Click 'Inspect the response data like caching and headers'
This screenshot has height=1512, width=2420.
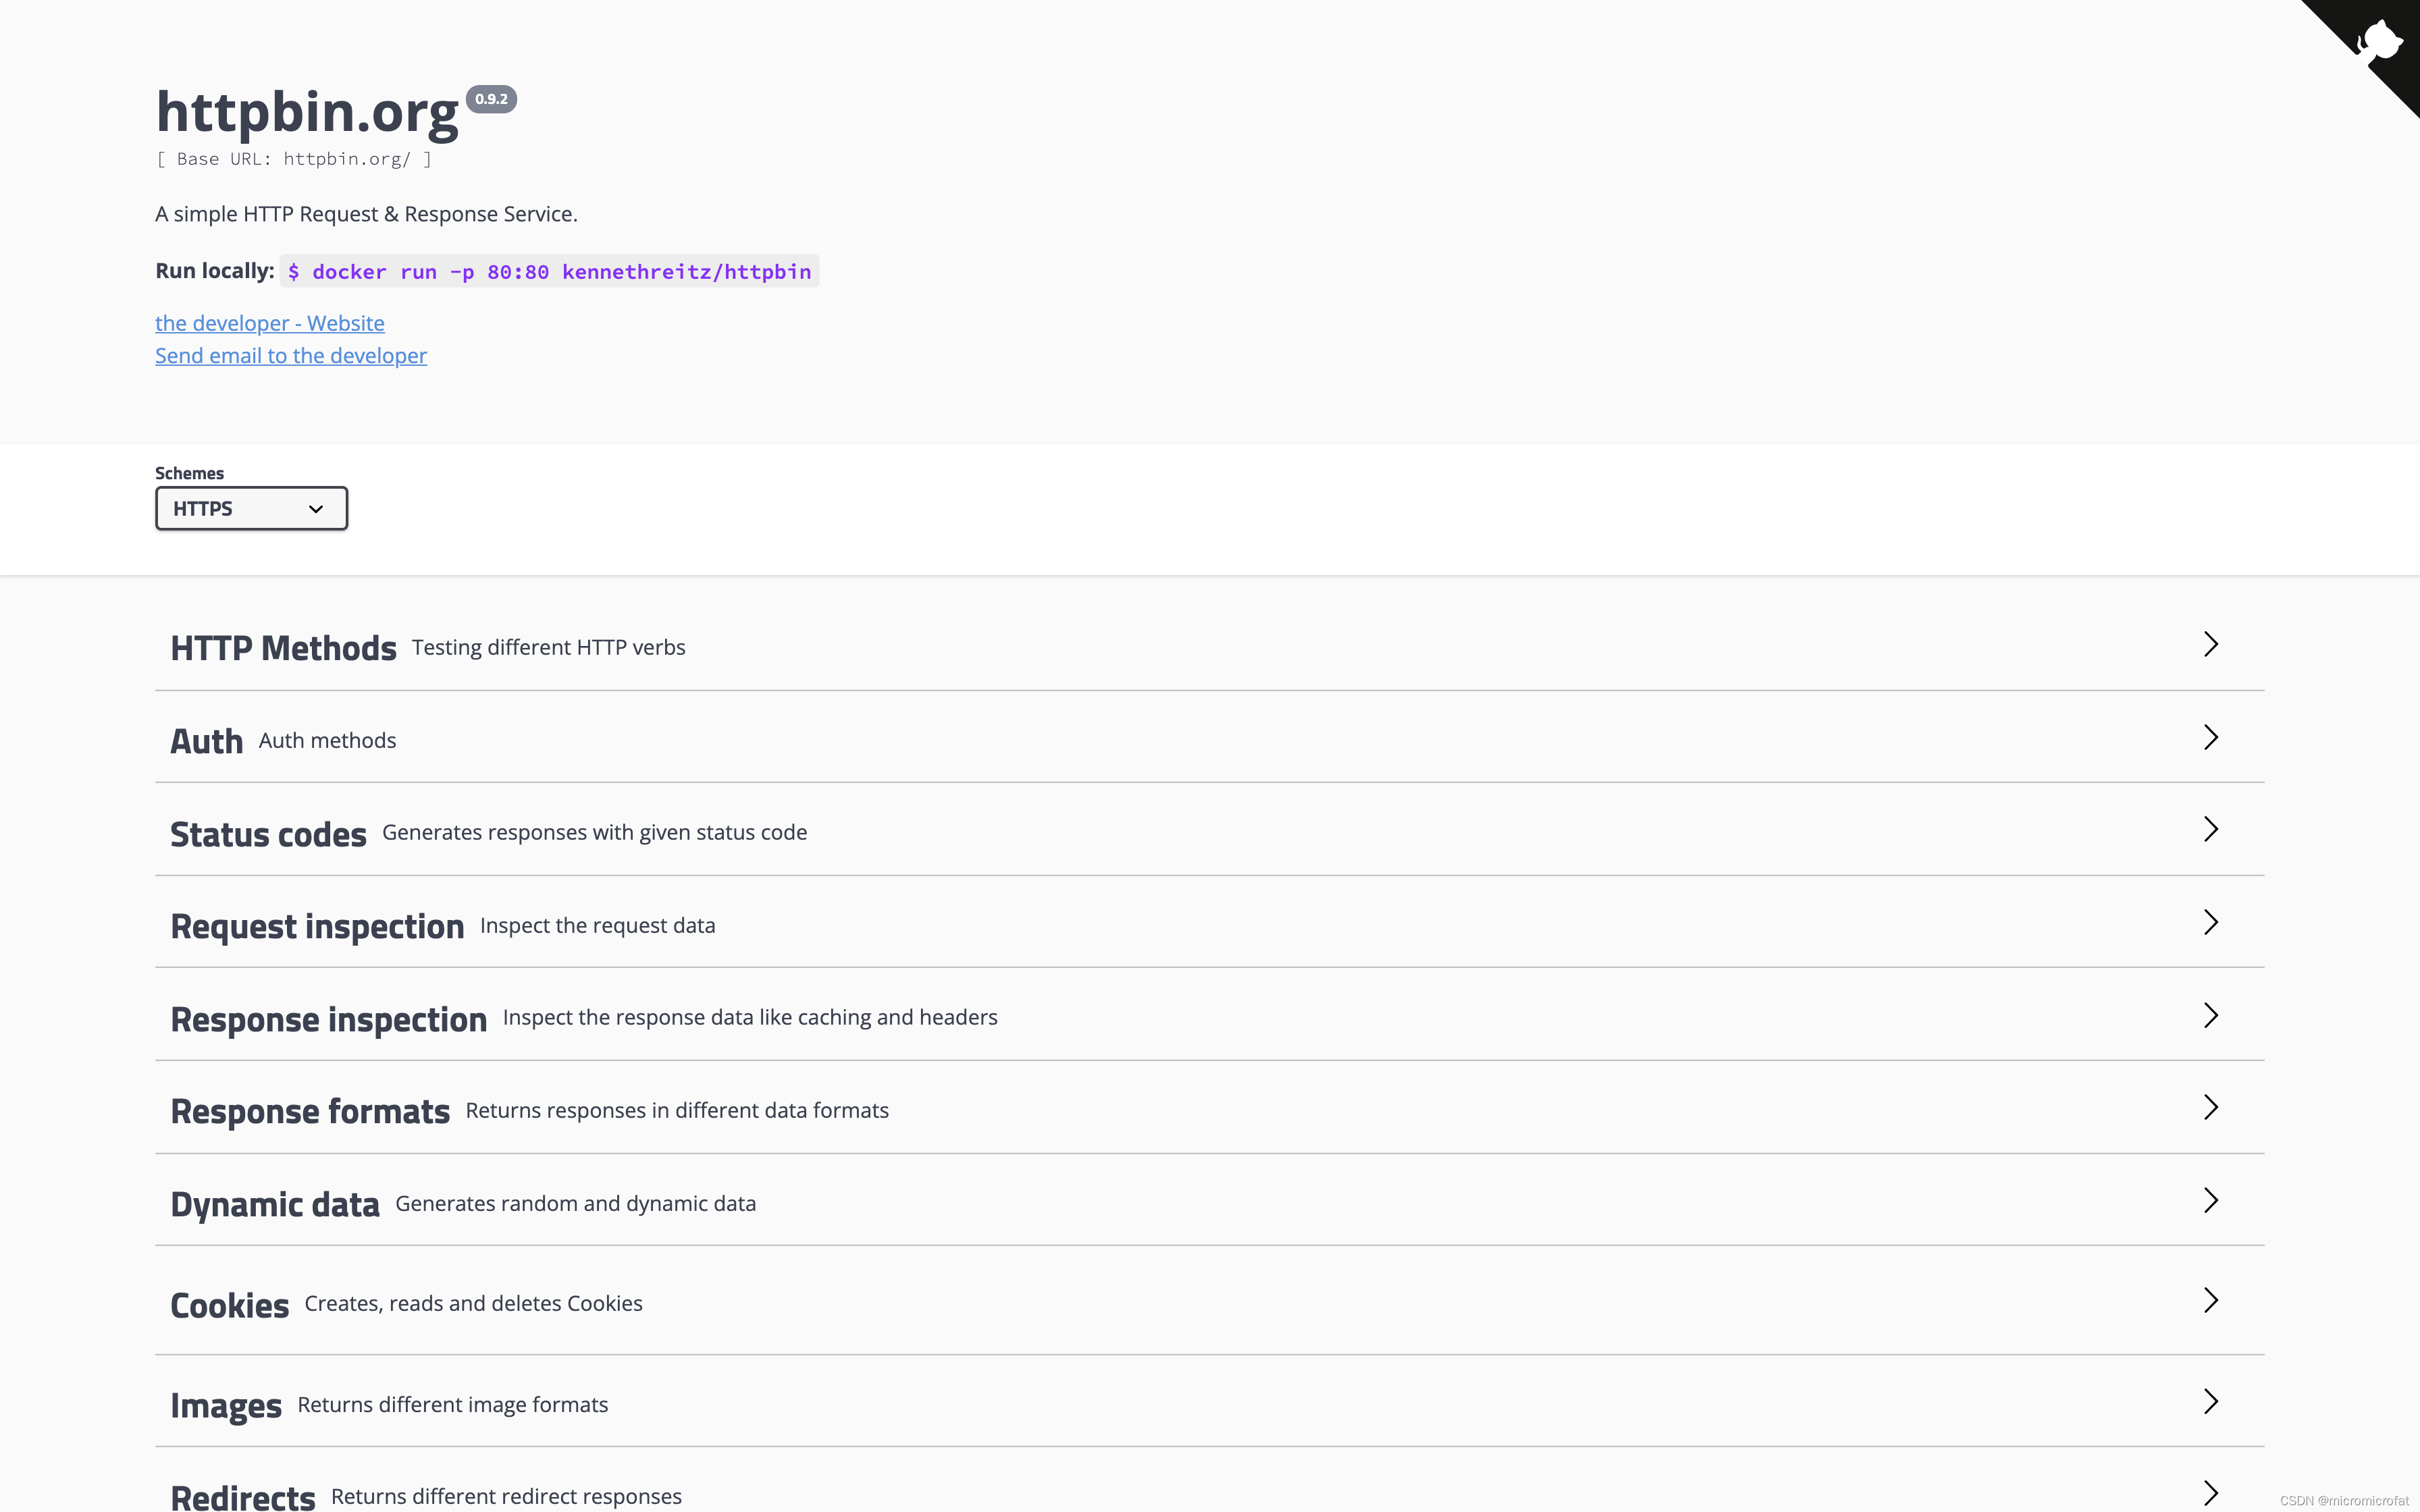[750, 1017]
